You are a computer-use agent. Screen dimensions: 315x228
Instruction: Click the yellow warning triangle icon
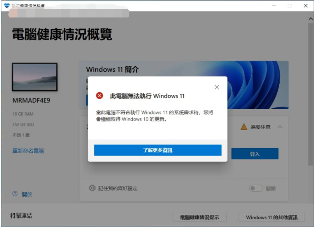(244, 127)
